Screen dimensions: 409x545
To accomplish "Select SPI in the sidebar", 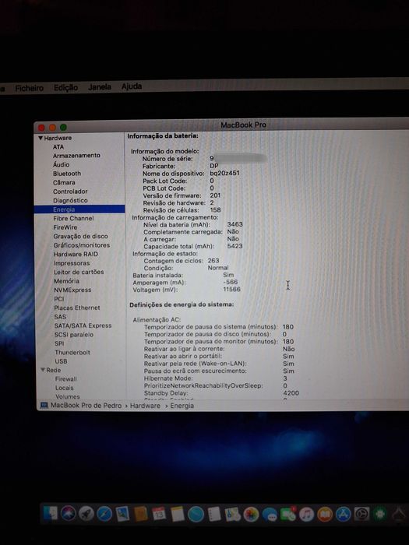I will point(59,343).
